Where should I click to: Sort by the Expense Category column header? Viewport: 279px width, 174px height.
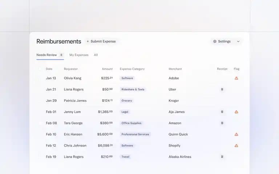132,69
